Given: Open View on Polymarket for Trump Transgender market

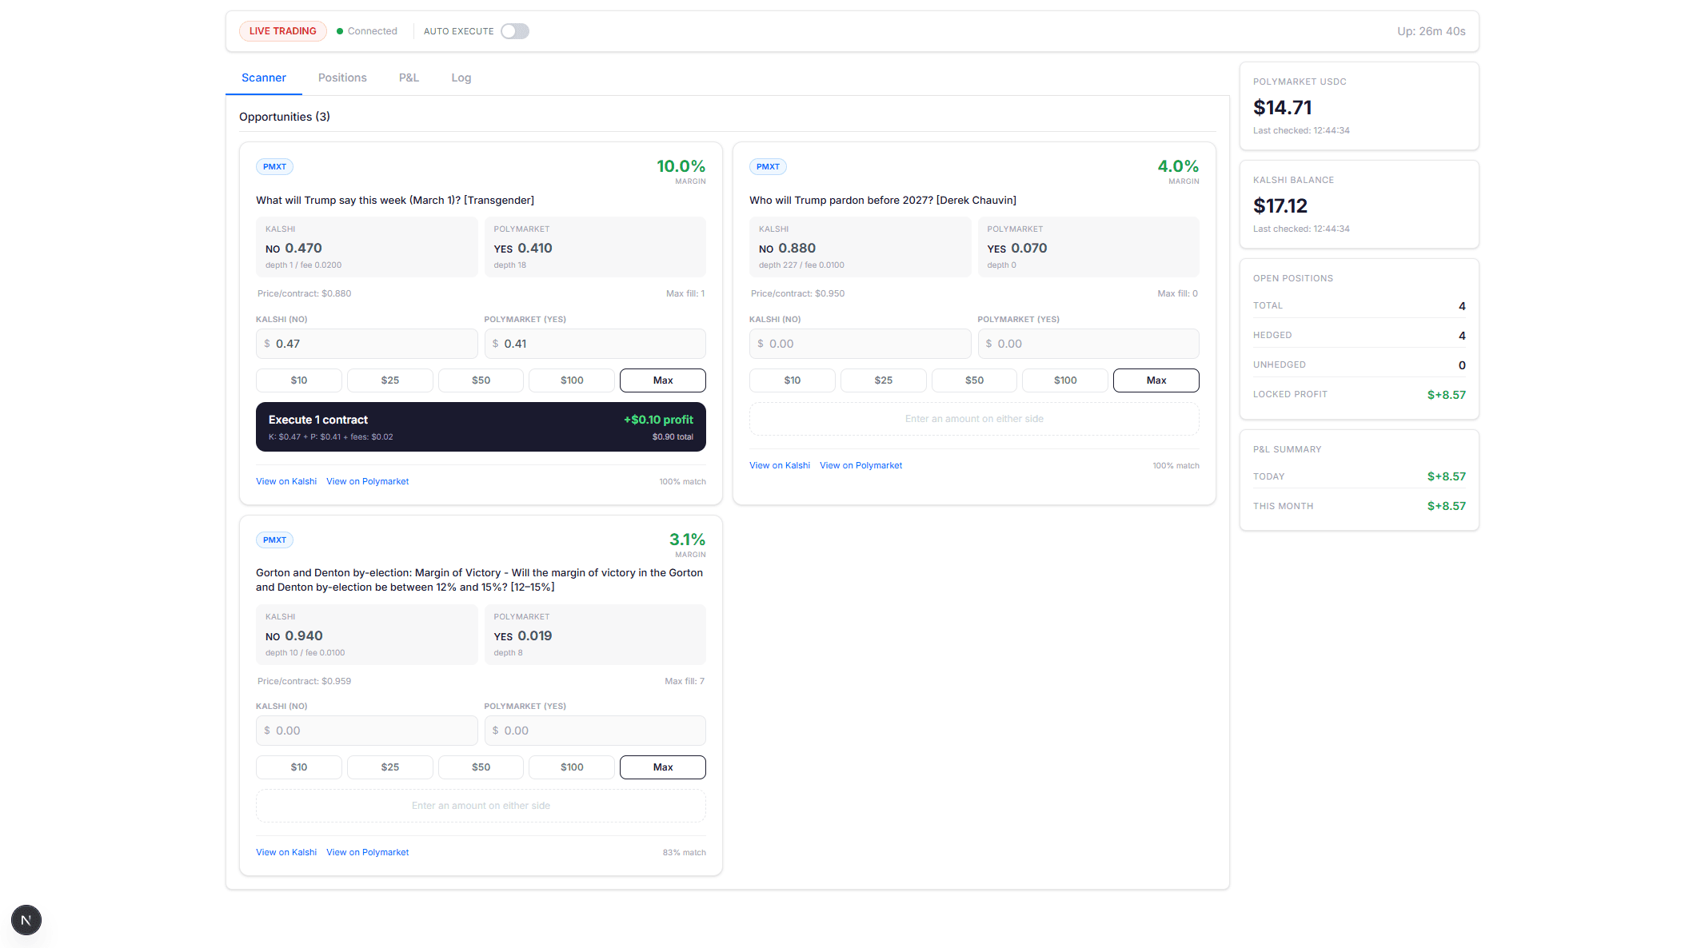Looking at the screenshot, I should [x=367, y=481].
